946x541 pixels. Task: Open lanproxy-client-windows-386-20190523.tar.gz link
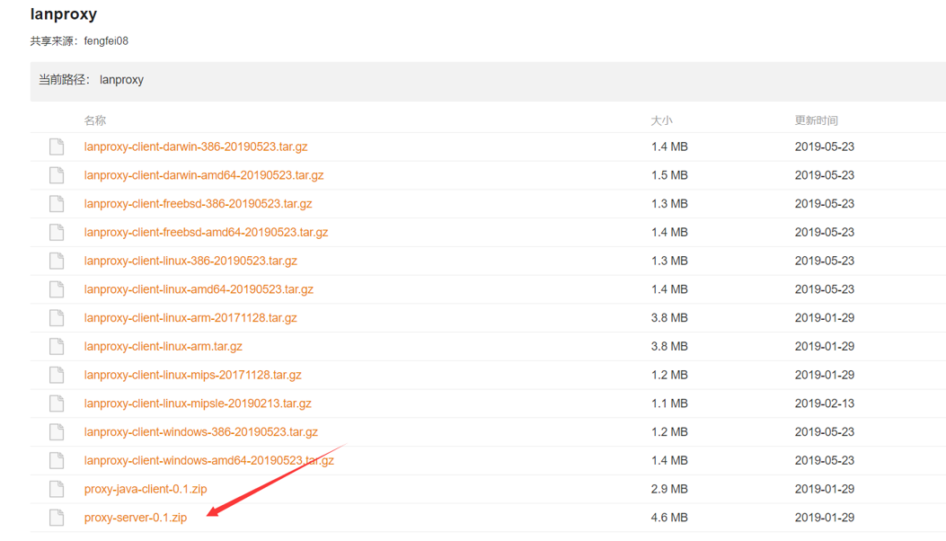(201, 431)
